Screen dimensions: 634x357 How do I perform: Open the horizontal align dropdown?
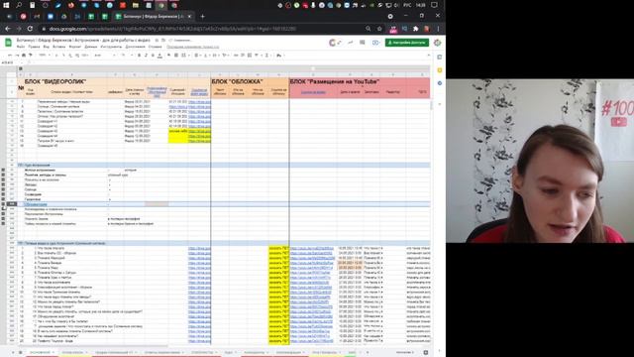(x=197, y=56)
